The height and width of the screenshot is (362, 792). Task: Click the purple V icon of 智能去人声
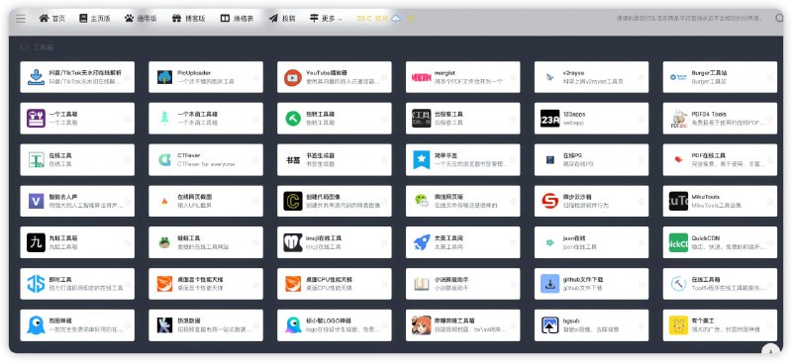36,201
